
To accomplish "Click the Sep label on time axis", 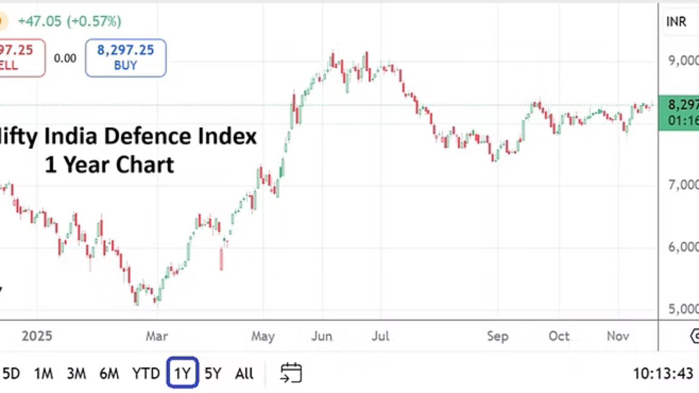I will [x=497, y=337].
